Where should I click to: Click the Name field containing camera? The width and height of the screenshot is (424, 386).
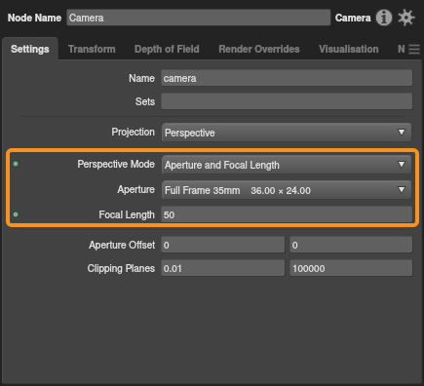coord(287,78)
